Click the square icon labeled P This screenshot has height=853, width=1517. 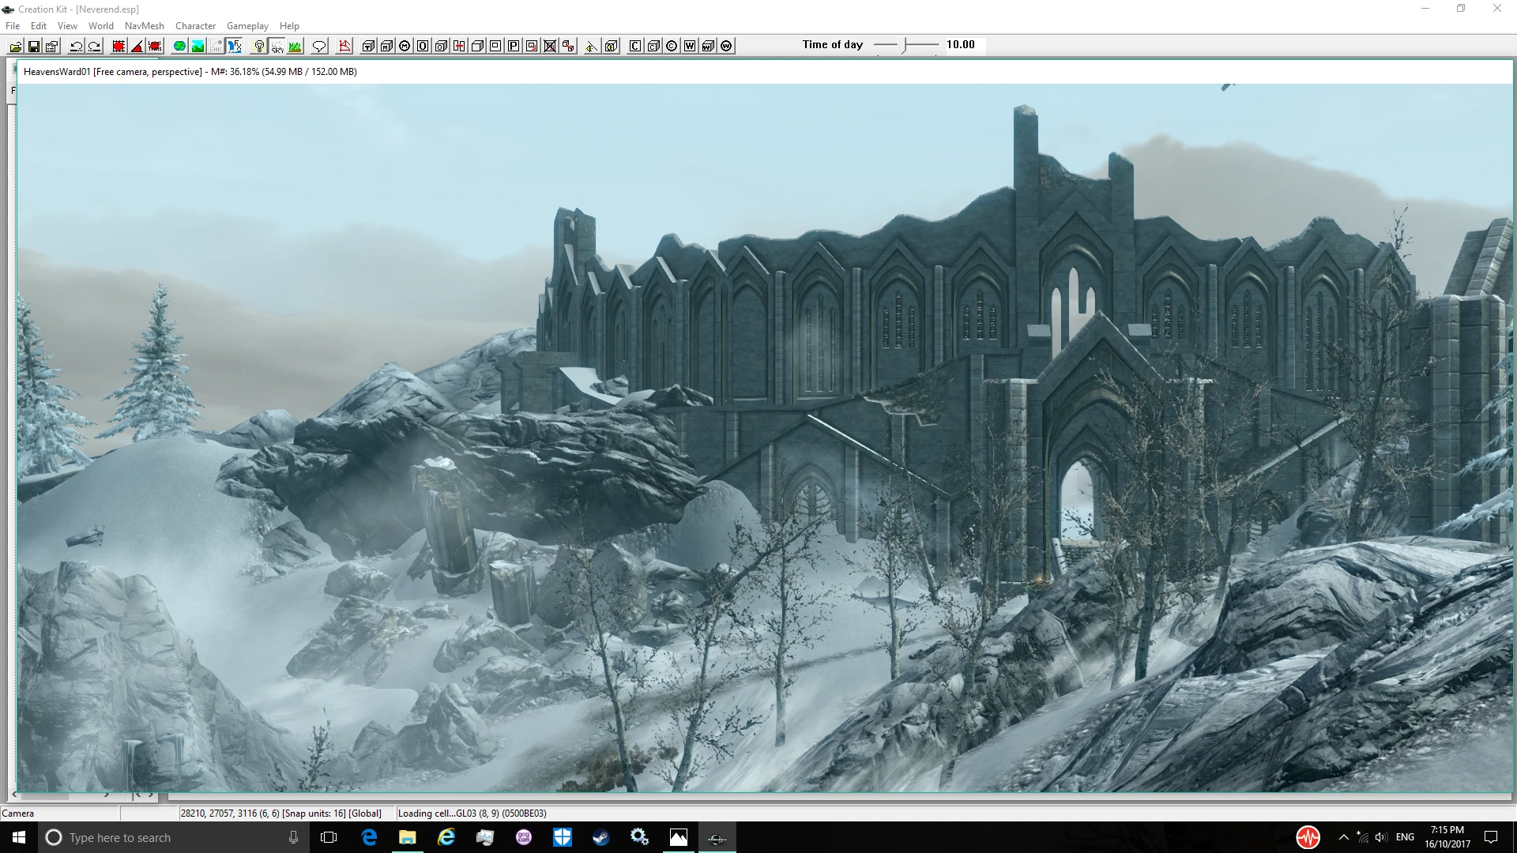click(514, 46)
